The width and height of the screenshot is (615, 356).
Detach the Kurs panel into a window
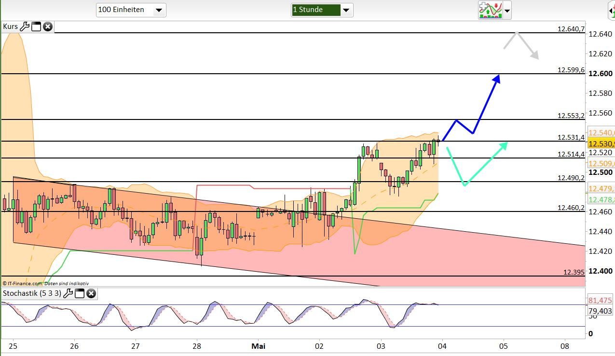pos(35,26)
